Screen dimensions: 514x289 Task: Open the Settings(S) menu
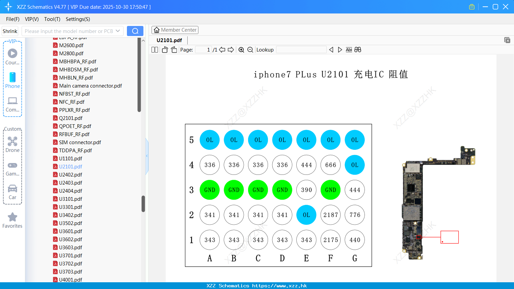click(78, 19)
